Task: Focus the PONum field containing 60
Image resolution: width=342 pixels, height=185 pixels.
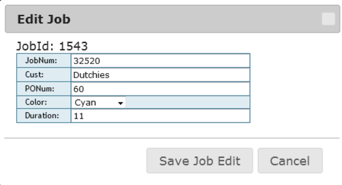Action: pos(160,89)
